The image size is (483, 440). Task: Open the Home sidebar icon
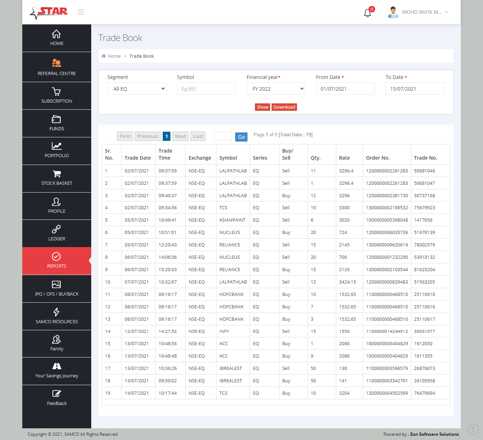point(56,34)
